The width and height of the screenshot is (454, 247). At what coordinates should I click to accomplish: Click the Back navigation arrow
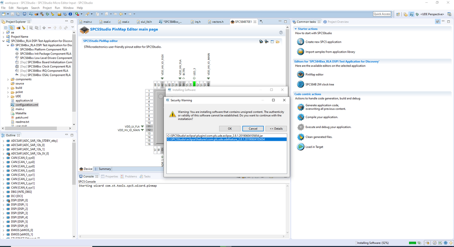(121, 14)
